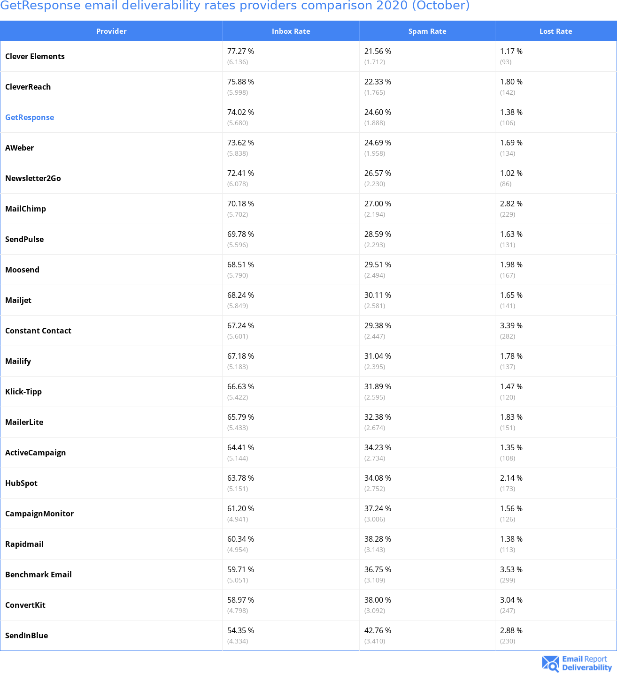
Task: Click the page title heading link
Action: pos(235,6)
